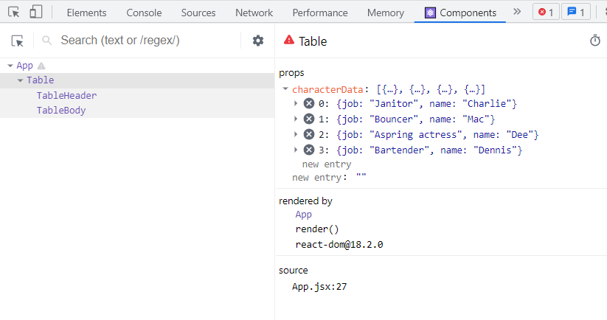Show more DevTools tabs chevron
Image resolution: width=607 pixels, height=320 pixels.
click(x=517, y=13)
